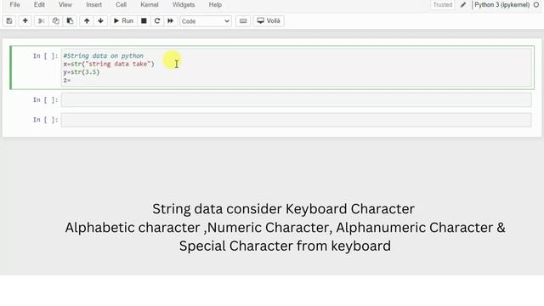The image size is (544, 306).
Task: Restart the kernel icon
Action: click(157, 21)
